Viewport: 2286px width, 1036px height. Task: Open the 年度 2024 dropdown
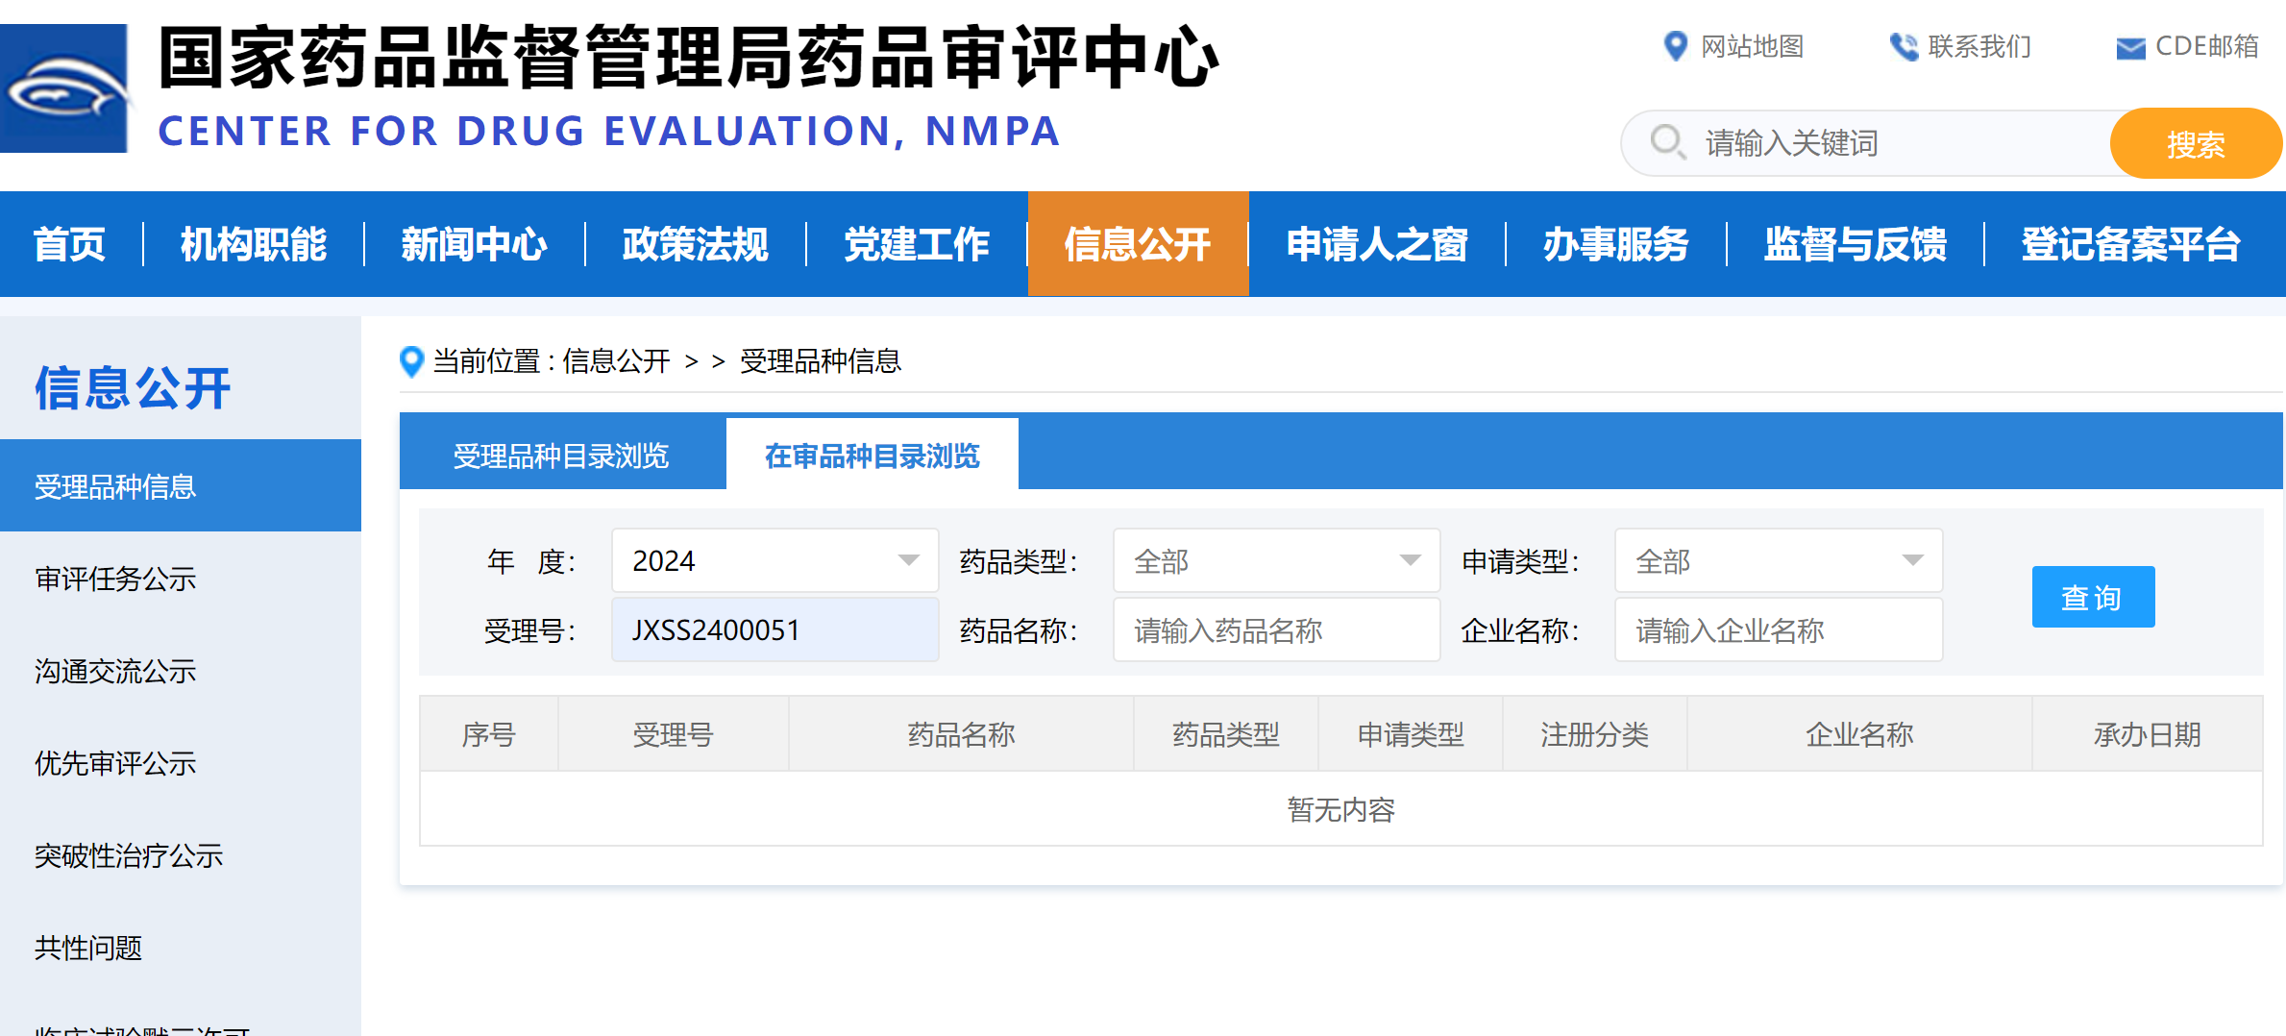point(774,560)
